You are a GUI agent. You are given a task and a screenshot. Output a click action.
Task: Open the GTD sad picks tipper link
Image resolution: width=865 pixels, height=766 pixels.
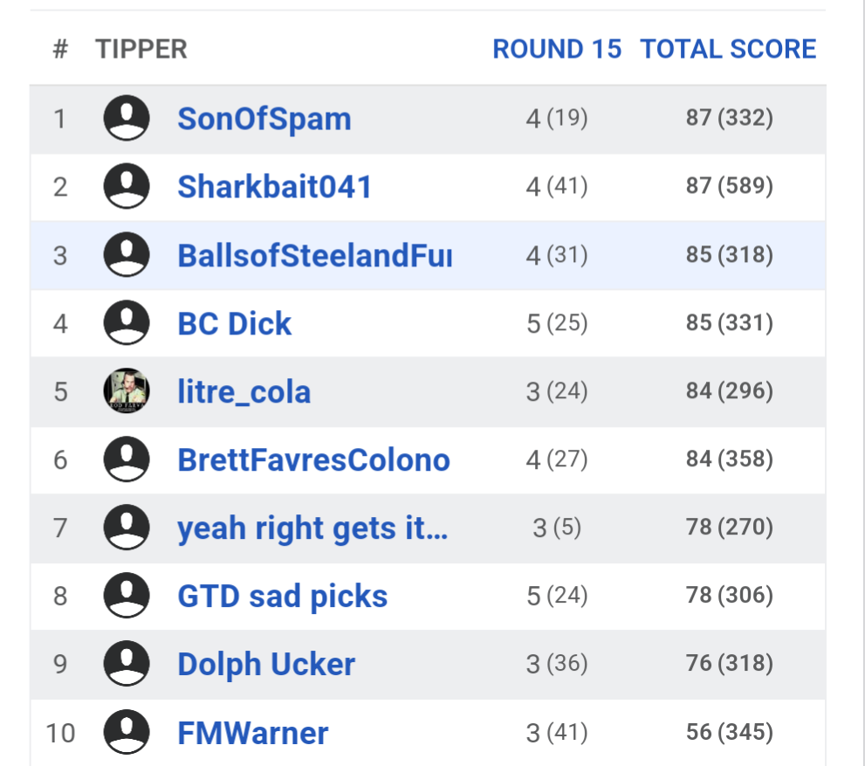pos(282,597)
